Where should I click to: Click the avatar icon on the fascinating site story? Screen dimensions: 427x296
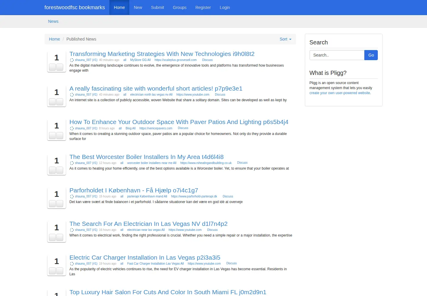[72, 95]
